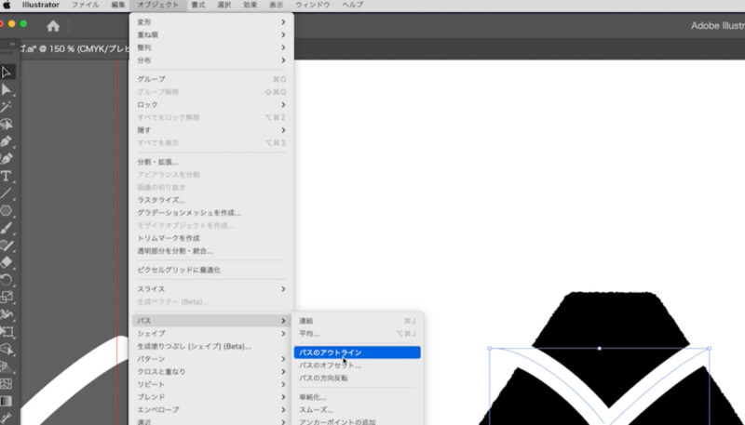The image size is (745, 425).
Task: Expand the ロック submenu
Action: click(211, 105)
